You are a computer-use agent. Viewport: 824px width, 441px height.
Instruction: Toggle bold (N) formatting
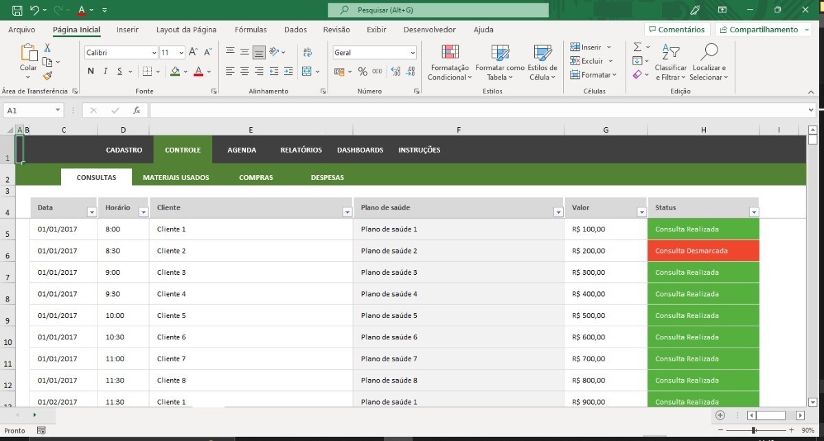point(91,71)
